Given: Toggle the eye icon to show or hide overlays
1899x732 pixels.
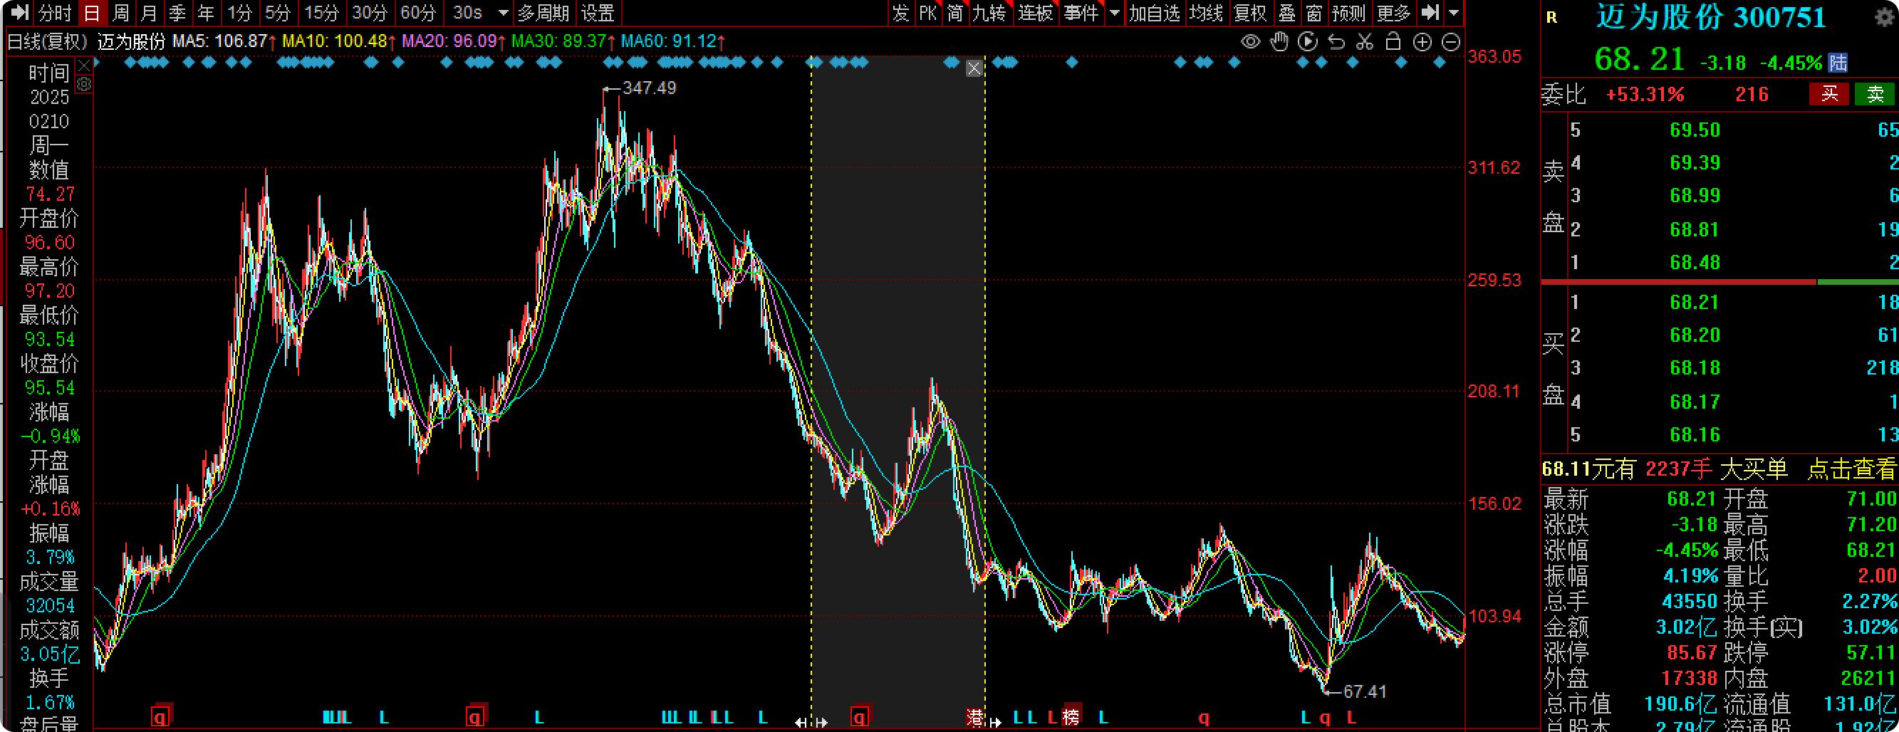Looking at the screenshot, I should click(x=1250, y=42).
